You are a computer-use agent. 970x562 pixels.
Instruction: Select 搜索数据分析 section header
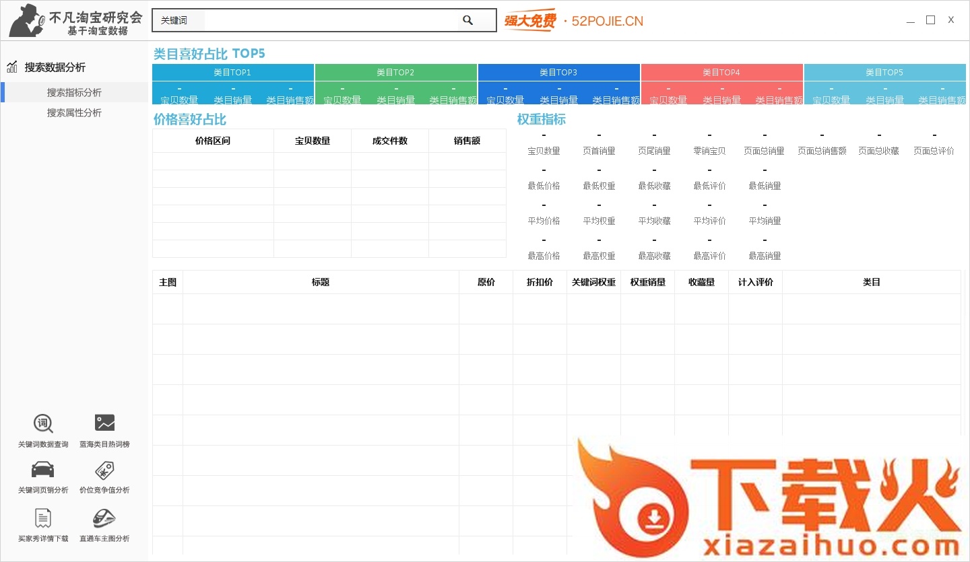click(x=55, y=67)
